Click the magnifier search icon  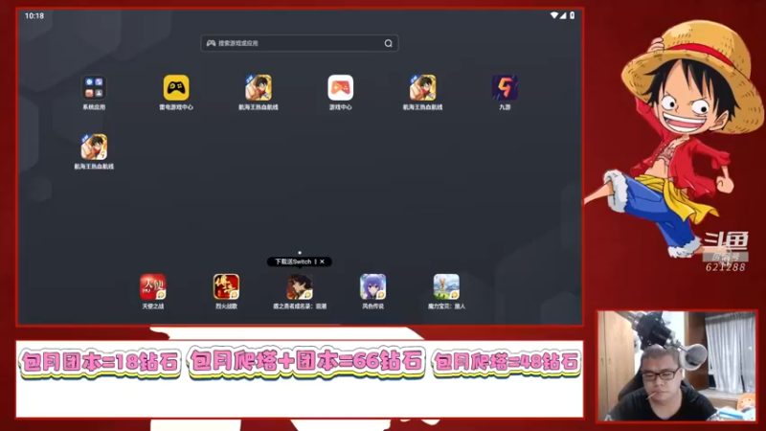click(389, 43)
